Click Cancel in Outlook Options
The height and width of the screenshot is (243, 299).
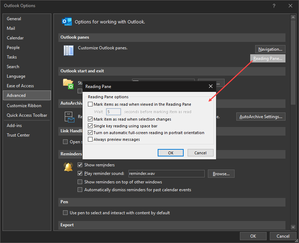pyautogui.click(x=283, y=236)
